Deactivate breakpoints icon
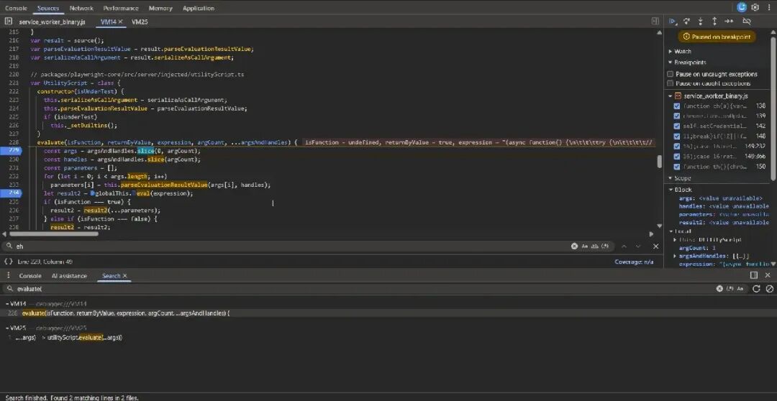 coord(746,22)
